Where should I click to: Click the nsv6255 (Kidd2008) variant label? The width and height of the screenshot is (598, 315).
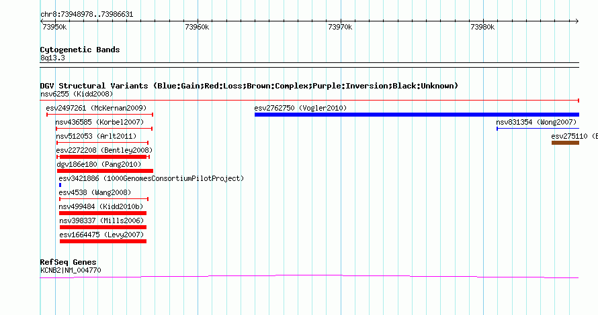(x=77, y=94)
